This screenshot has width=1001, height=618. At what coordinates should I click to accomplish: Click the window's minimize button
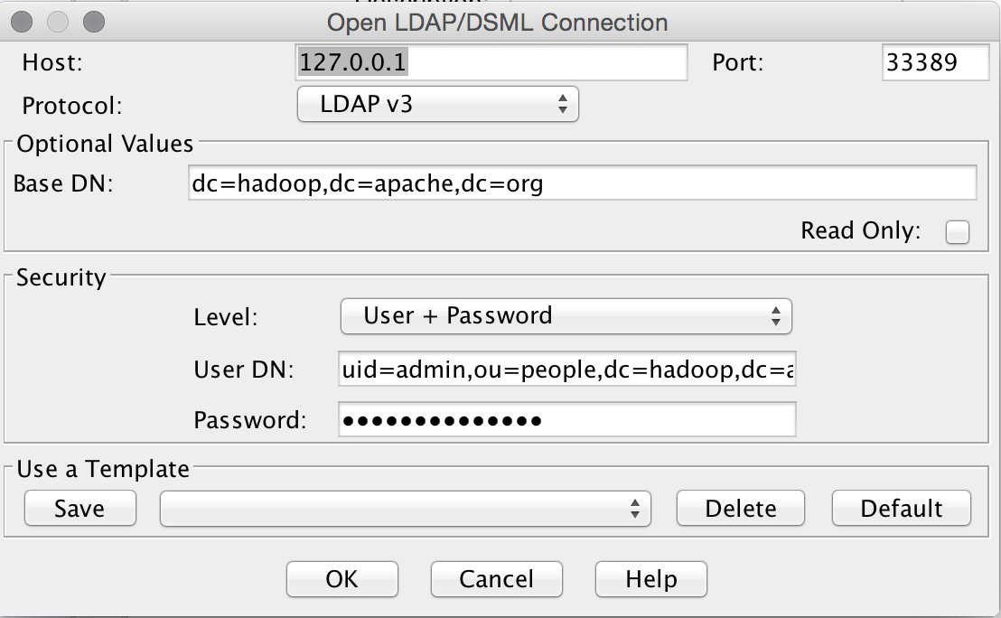(x=57, y=21)
